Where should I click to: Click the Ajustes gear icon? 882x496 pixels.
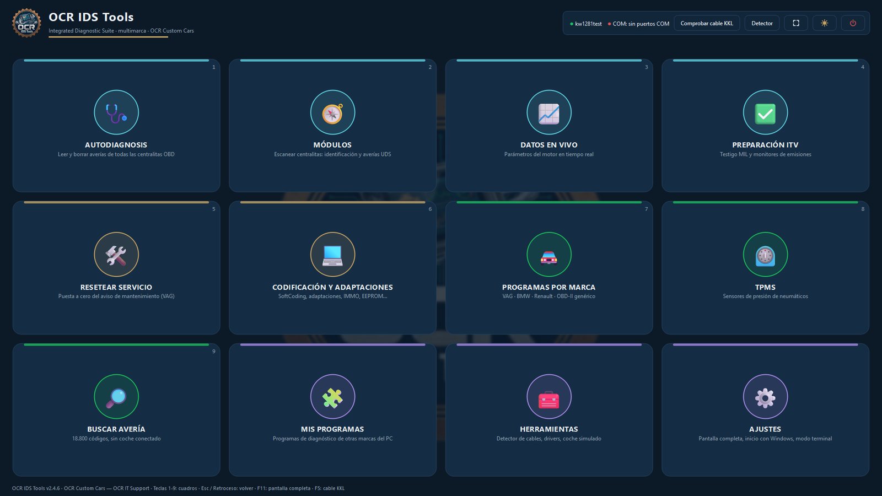pos(765,397)
